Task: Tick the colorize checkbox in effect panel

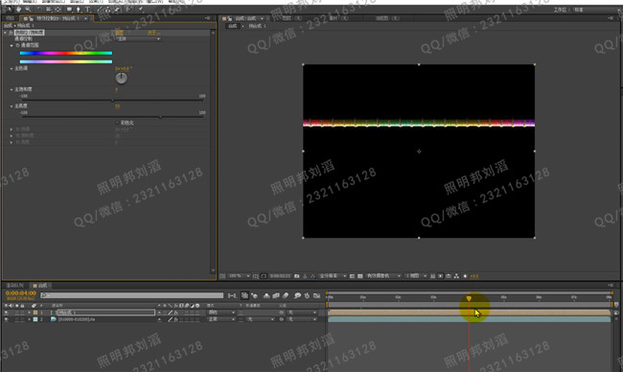Action: [x=117, y=123]
